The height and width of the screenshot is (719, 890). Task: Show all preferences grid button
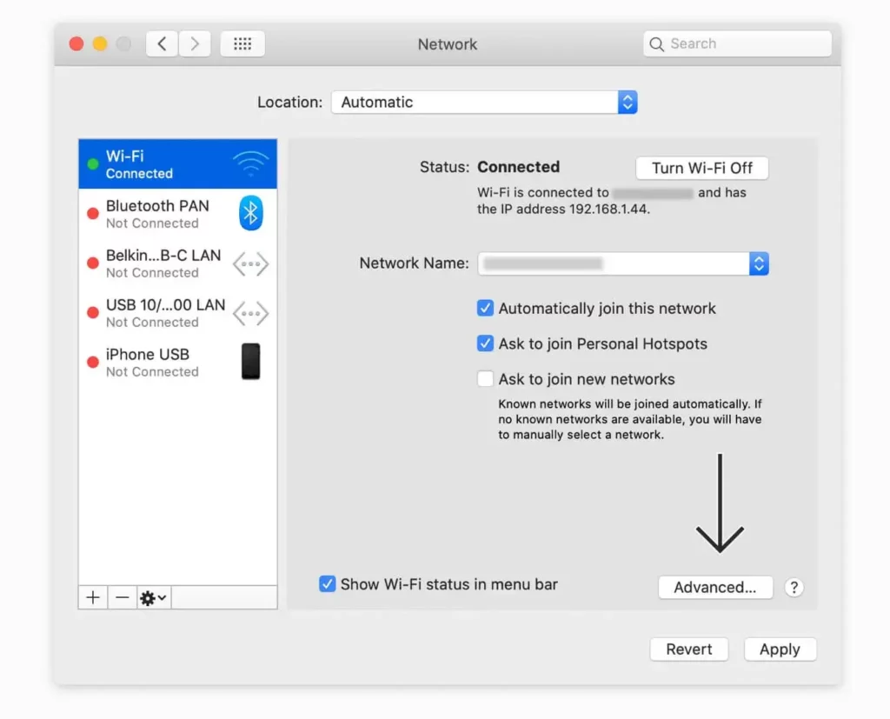(x=242, y=43)
